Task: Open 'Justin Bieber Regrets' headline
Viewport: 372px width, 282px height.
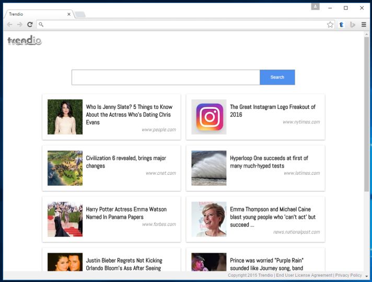Action: [124, 264]
